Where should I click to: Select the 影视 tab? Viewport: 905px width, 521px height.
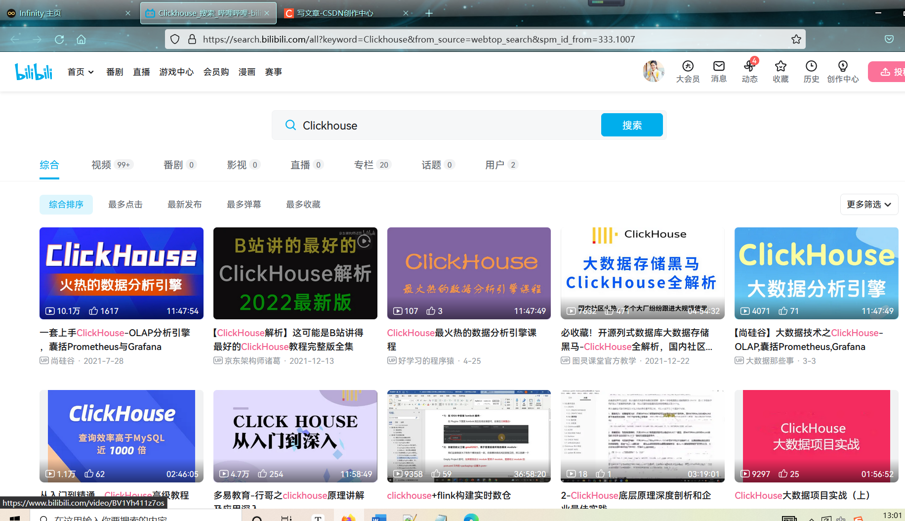(243, 165)
